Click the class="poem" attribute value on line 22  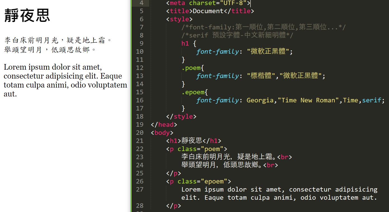212,149
